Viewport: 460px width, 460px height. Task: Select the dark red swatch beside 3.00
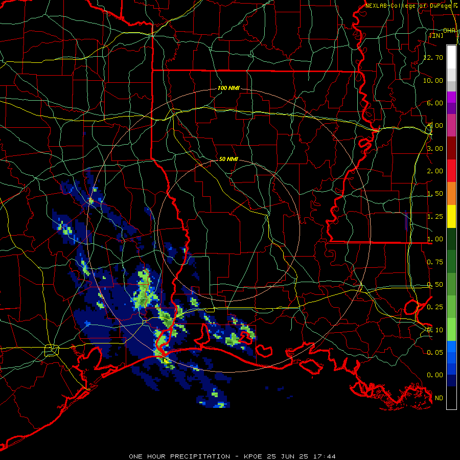tap(451, 148)
